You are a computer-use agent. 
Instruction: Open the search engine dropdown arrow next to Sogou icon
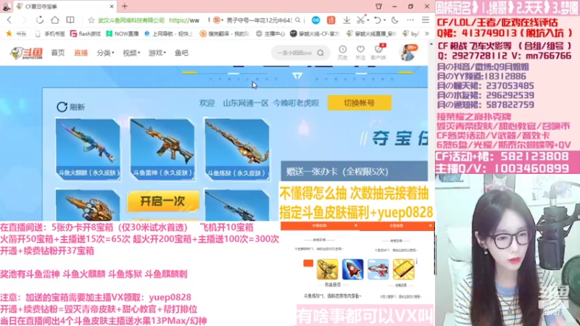point(223,20)
